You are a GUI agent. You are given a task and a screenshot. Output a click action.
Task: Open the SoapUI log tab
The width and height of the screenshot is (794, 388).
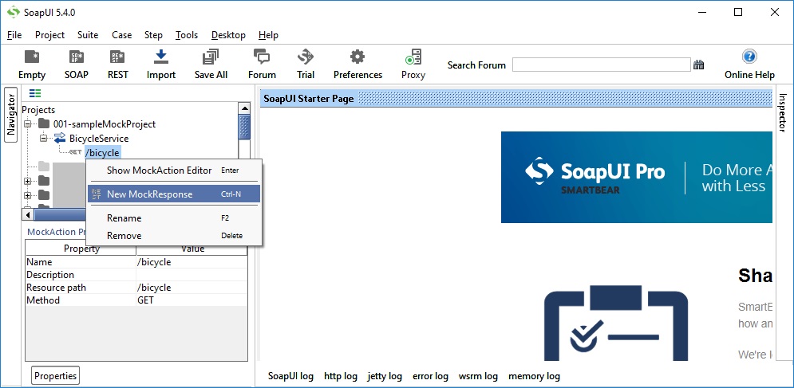click(290, 376)
